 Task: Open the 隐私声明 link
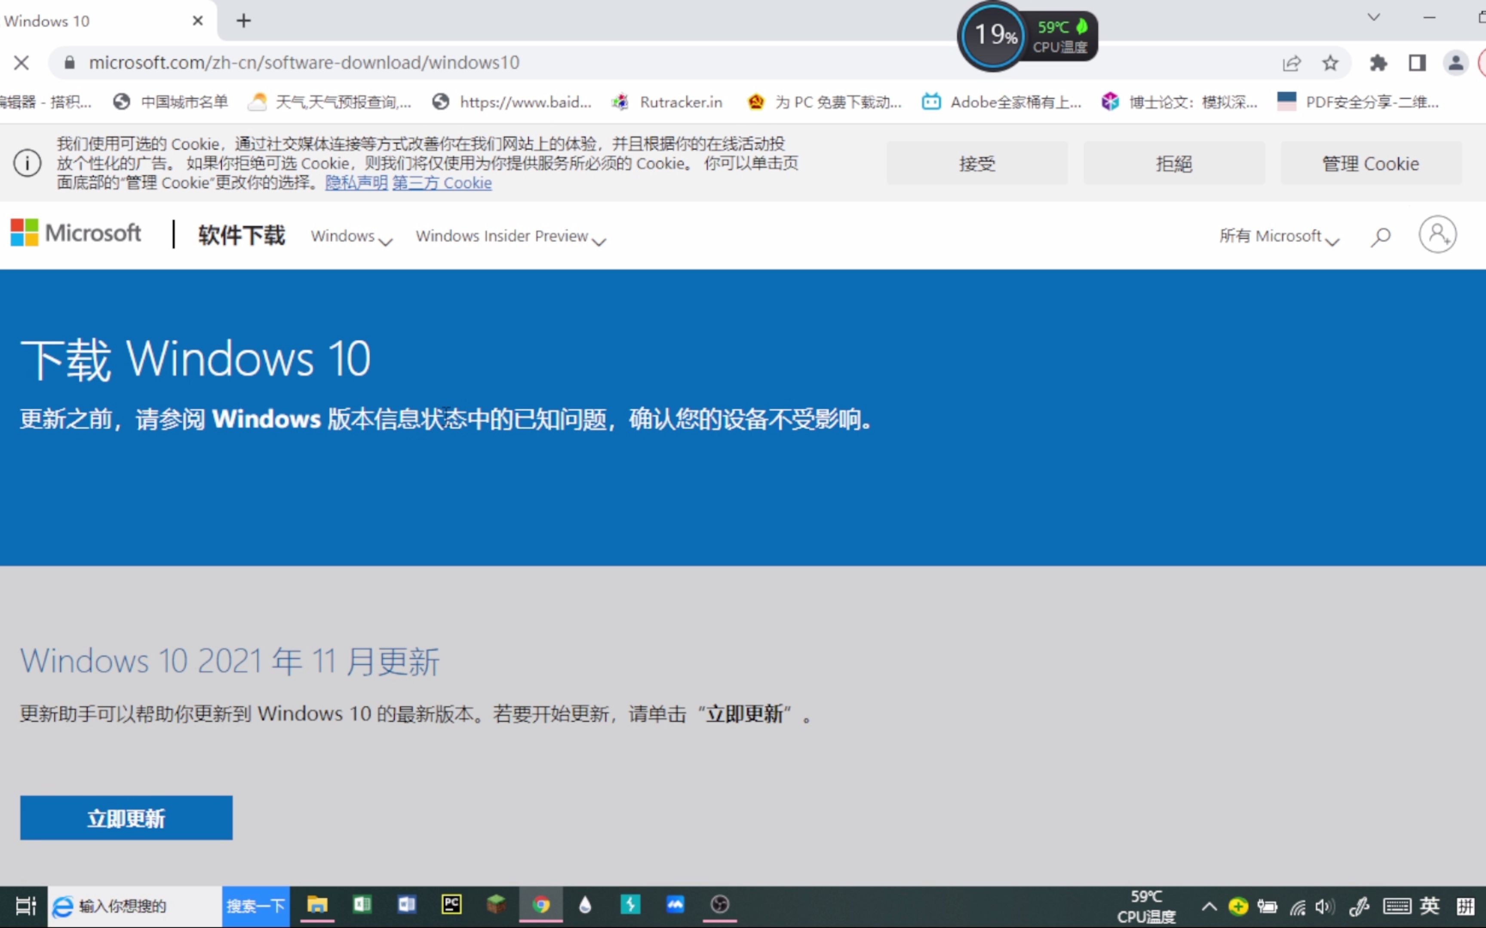coord(356,183)
